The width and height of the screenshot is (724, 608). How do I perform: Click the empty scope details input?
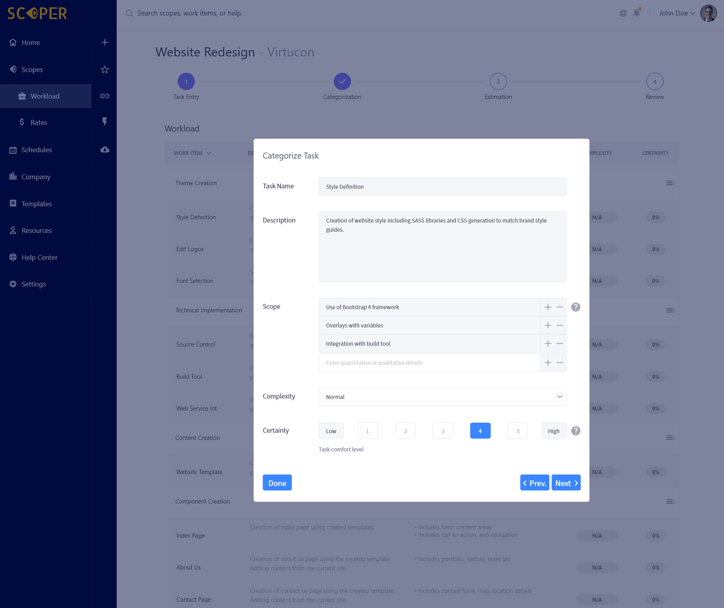tap(430, 362)
